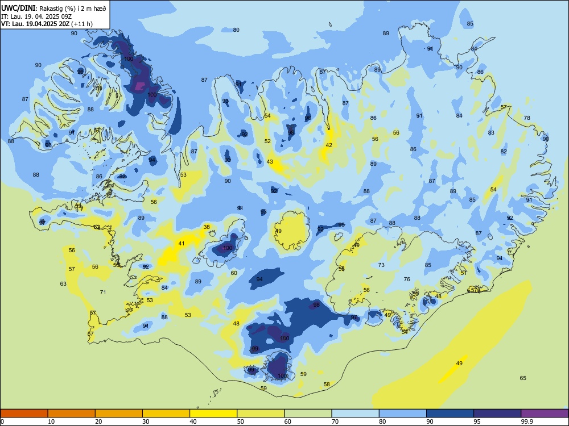
Task: Select the 40–50 bright yellow legend swatch
Action: pyautogui.click(x=213, y=414)
